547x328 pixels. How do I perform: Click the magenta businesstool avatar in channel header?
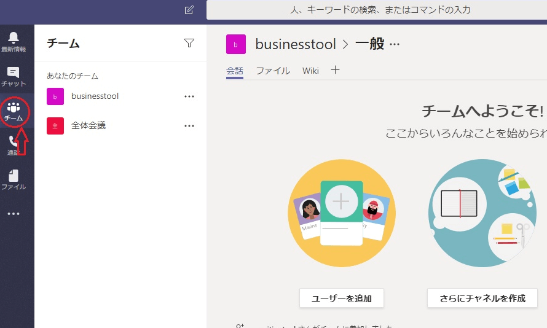(x=236, y=44)
